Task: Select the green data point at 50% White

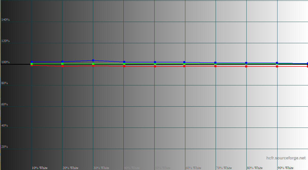Action: [155, 64]
